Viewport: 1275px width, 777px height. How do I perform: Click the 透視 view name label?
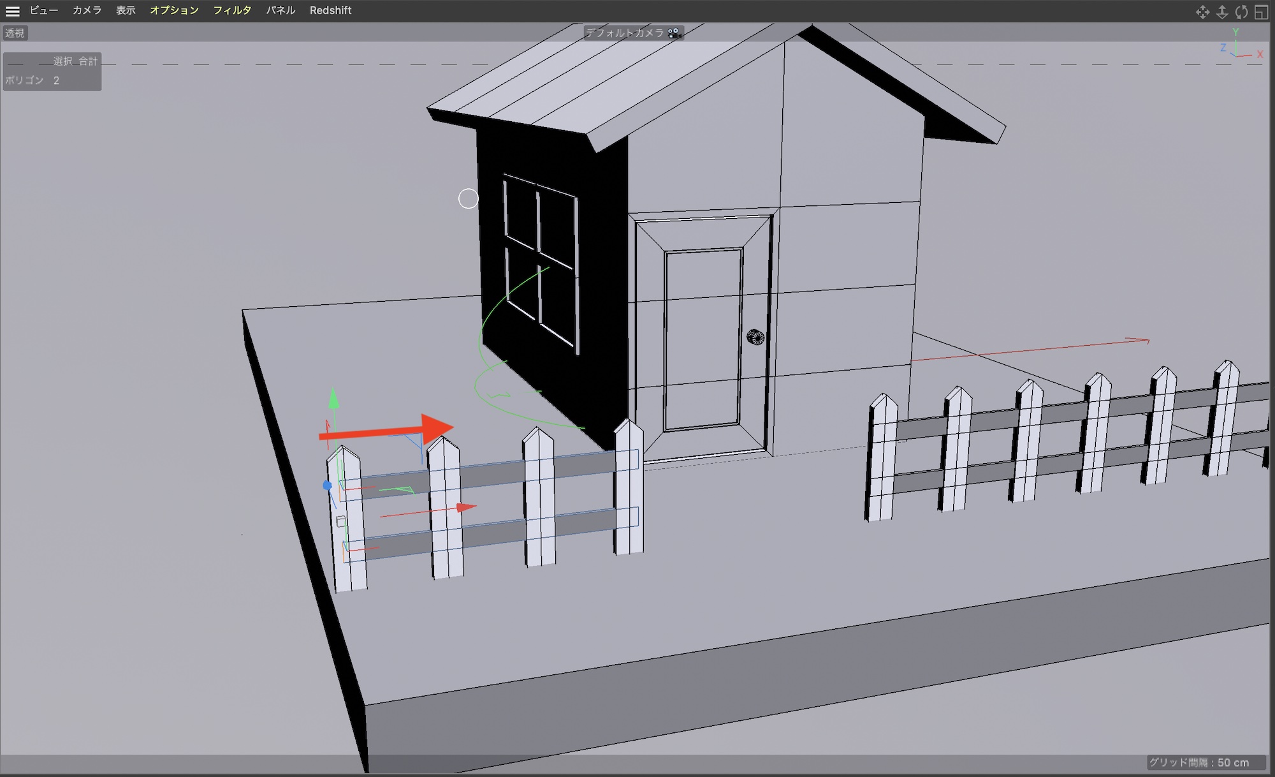tap(15, 33)
